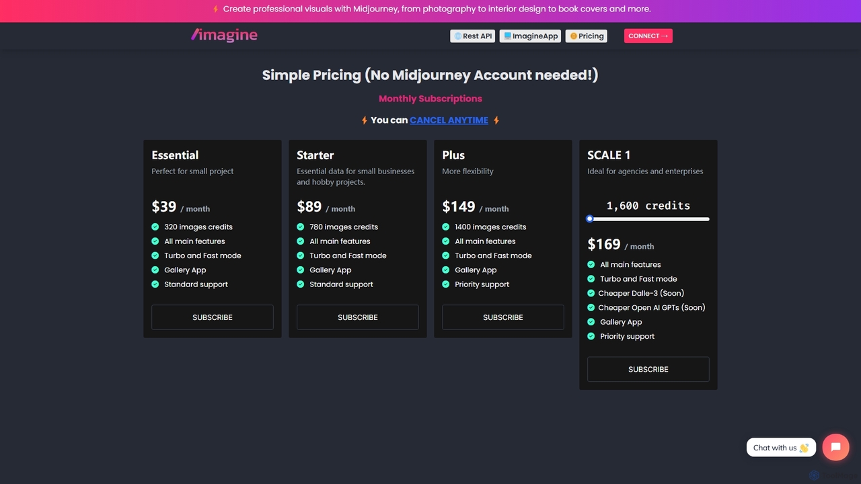Image resolution: width=861 pixels, height=484 pixels.
Task: Go to the Pricing nav item
Action: point(586,36)
